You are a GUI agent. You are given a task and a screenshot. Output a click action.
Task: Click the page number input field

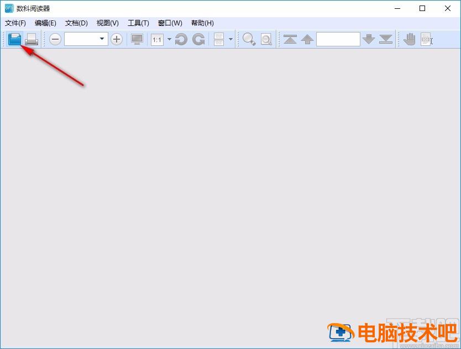pyautogui.click(x=338, y=39)
